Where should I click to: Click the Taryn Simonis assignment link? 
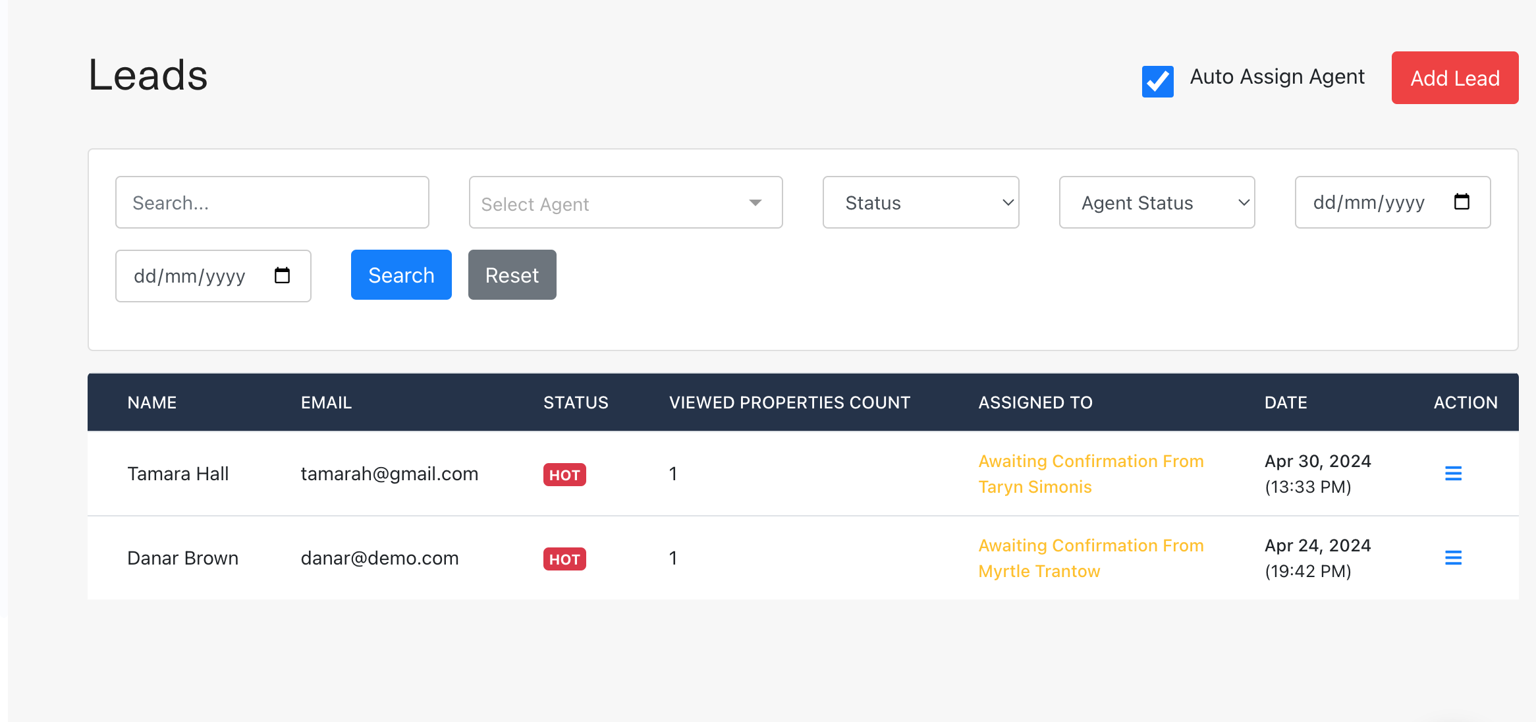pos(1091,474)
